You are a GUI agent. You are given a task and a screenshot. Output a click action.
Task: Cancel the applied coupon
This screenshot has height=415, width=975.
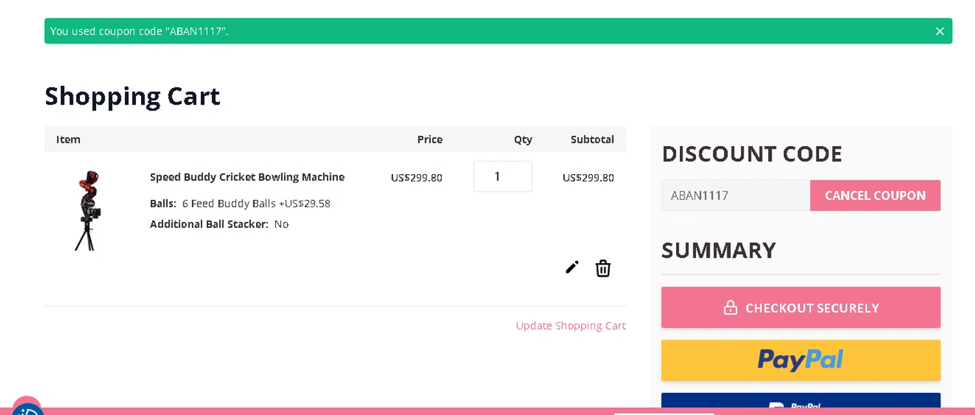click(875, 195)
